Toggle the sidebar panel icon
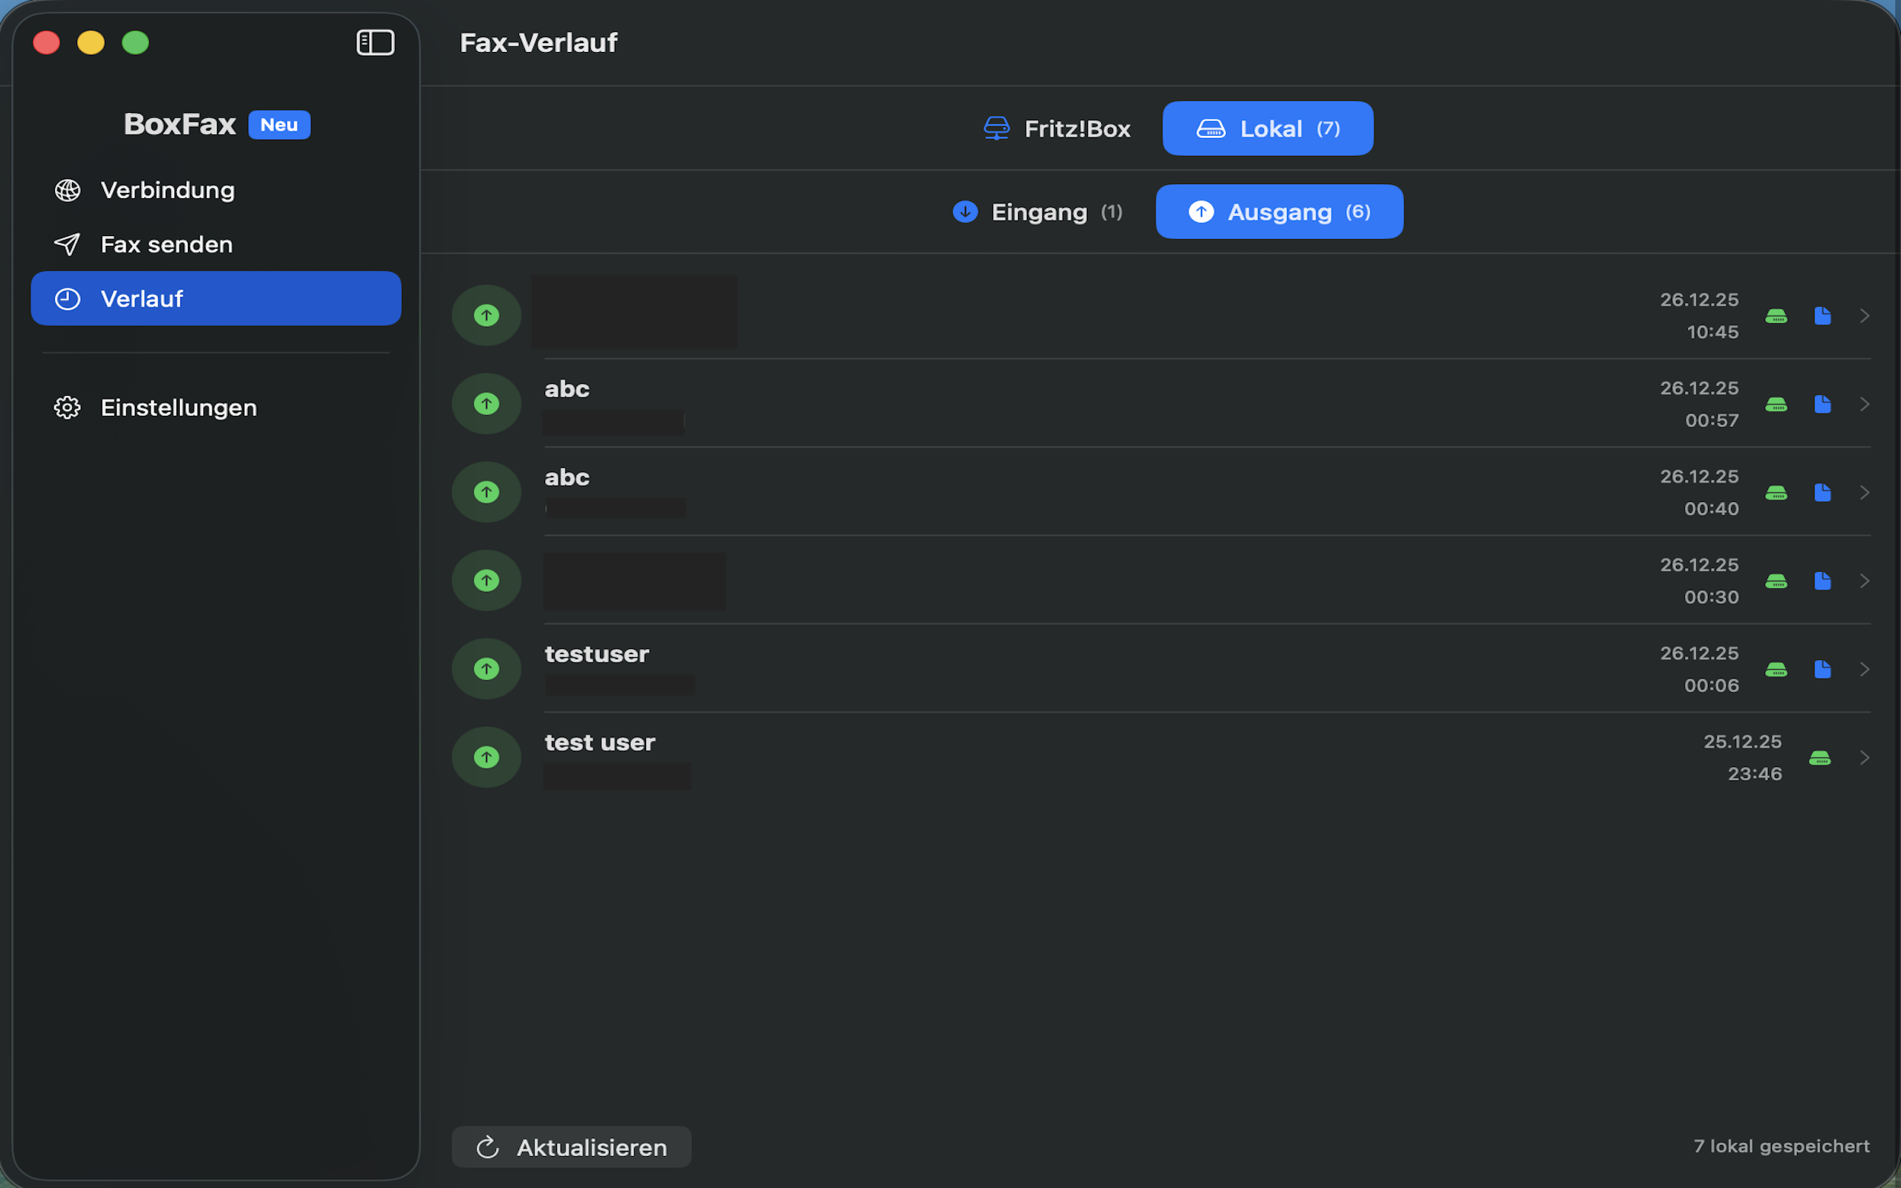1901x1188 pixels. (376, 42)
